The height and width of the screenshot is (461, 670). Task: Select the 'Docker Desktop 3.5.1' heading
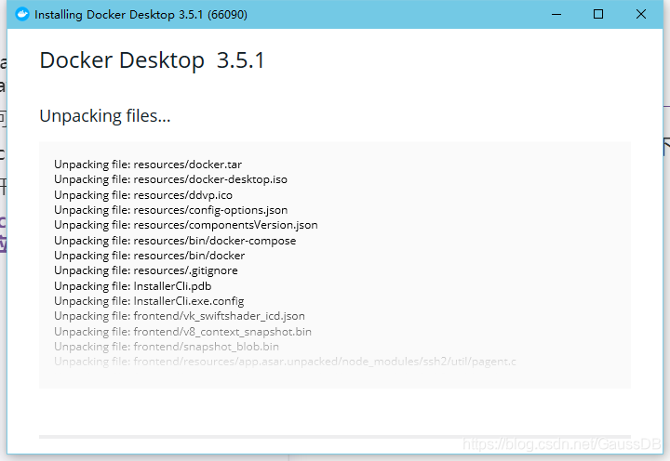tap(152, 60)
